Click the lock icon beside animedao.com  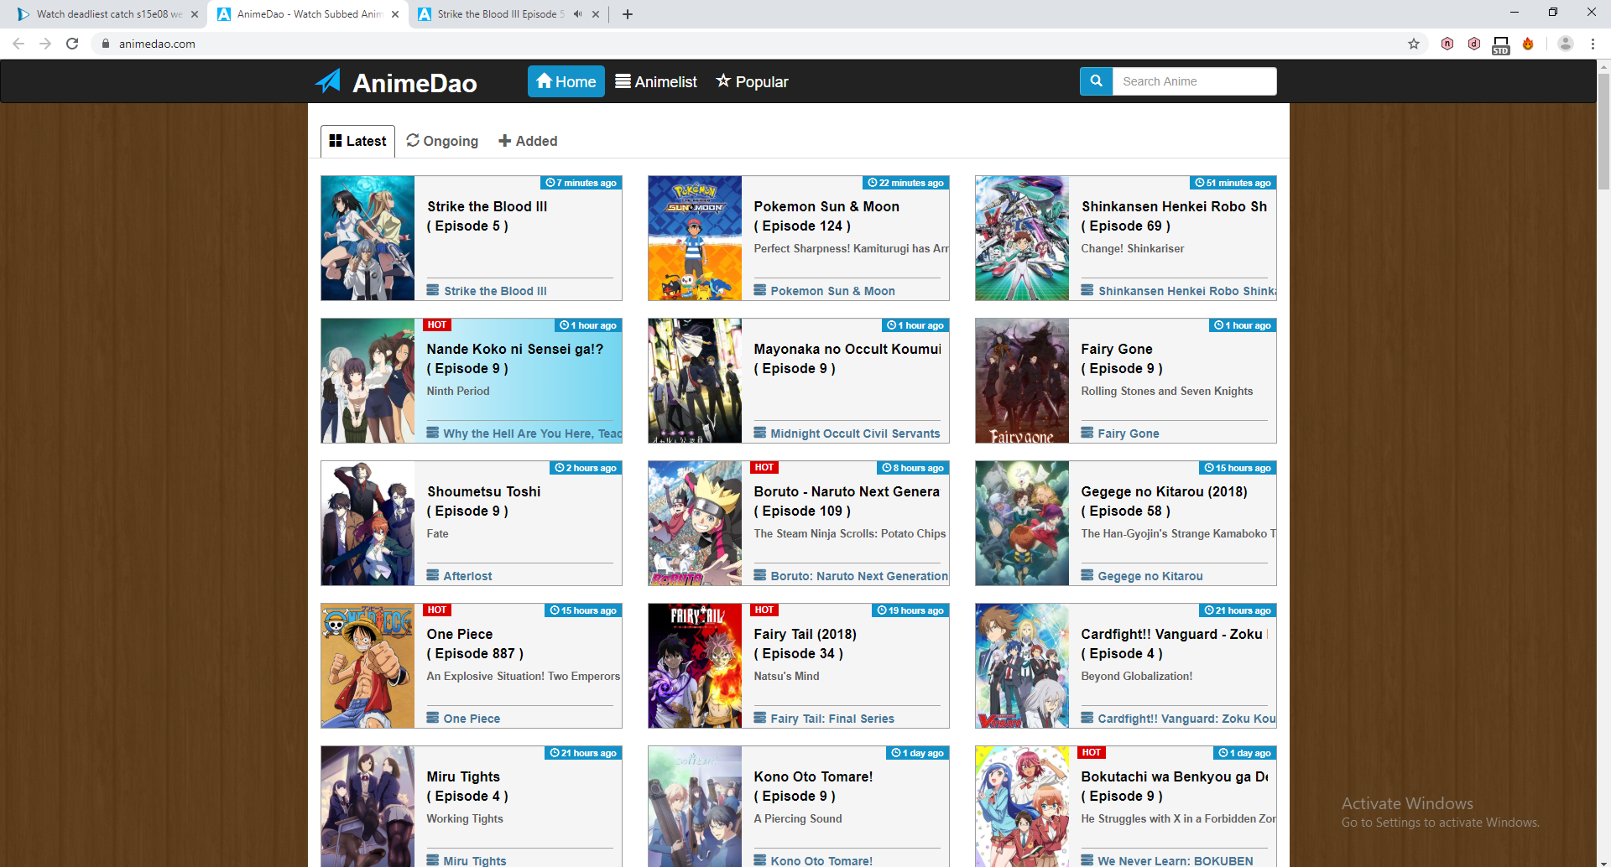(x=106, y=44)
